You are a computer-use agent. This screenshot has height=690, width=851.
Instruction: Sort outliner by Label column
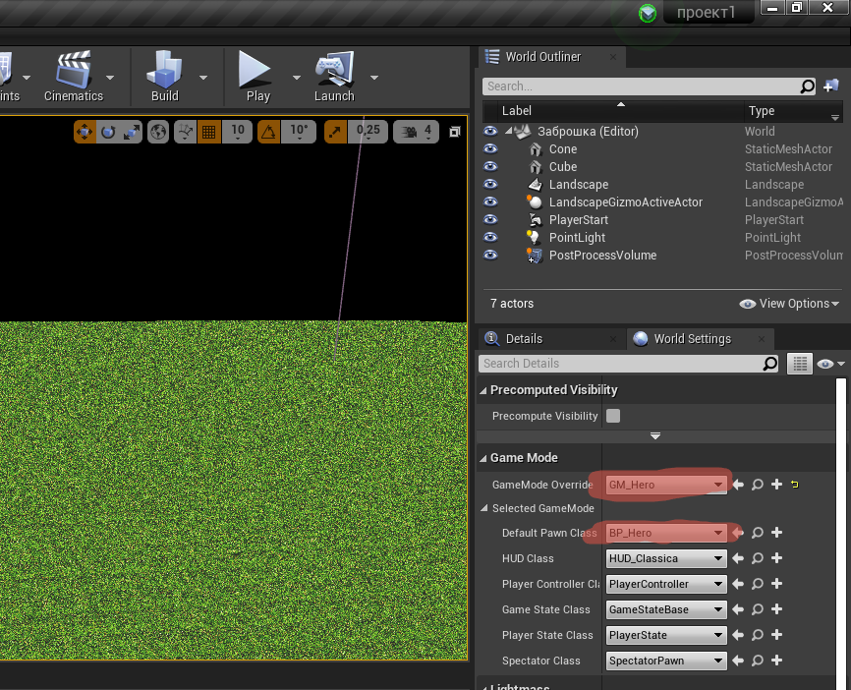621,111
